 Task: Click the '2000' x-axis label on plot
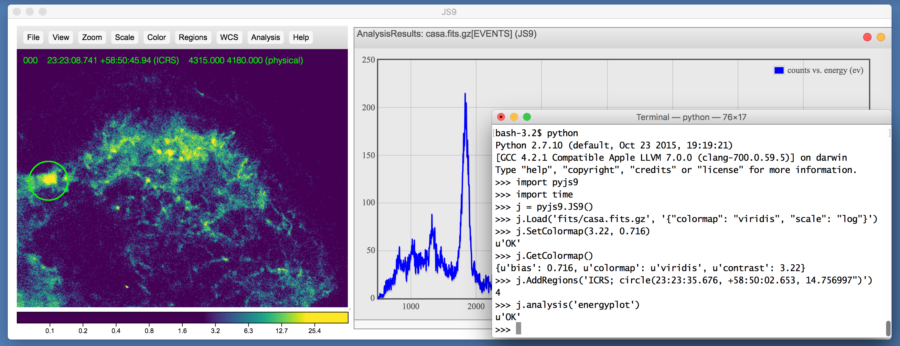click(476, 307)
